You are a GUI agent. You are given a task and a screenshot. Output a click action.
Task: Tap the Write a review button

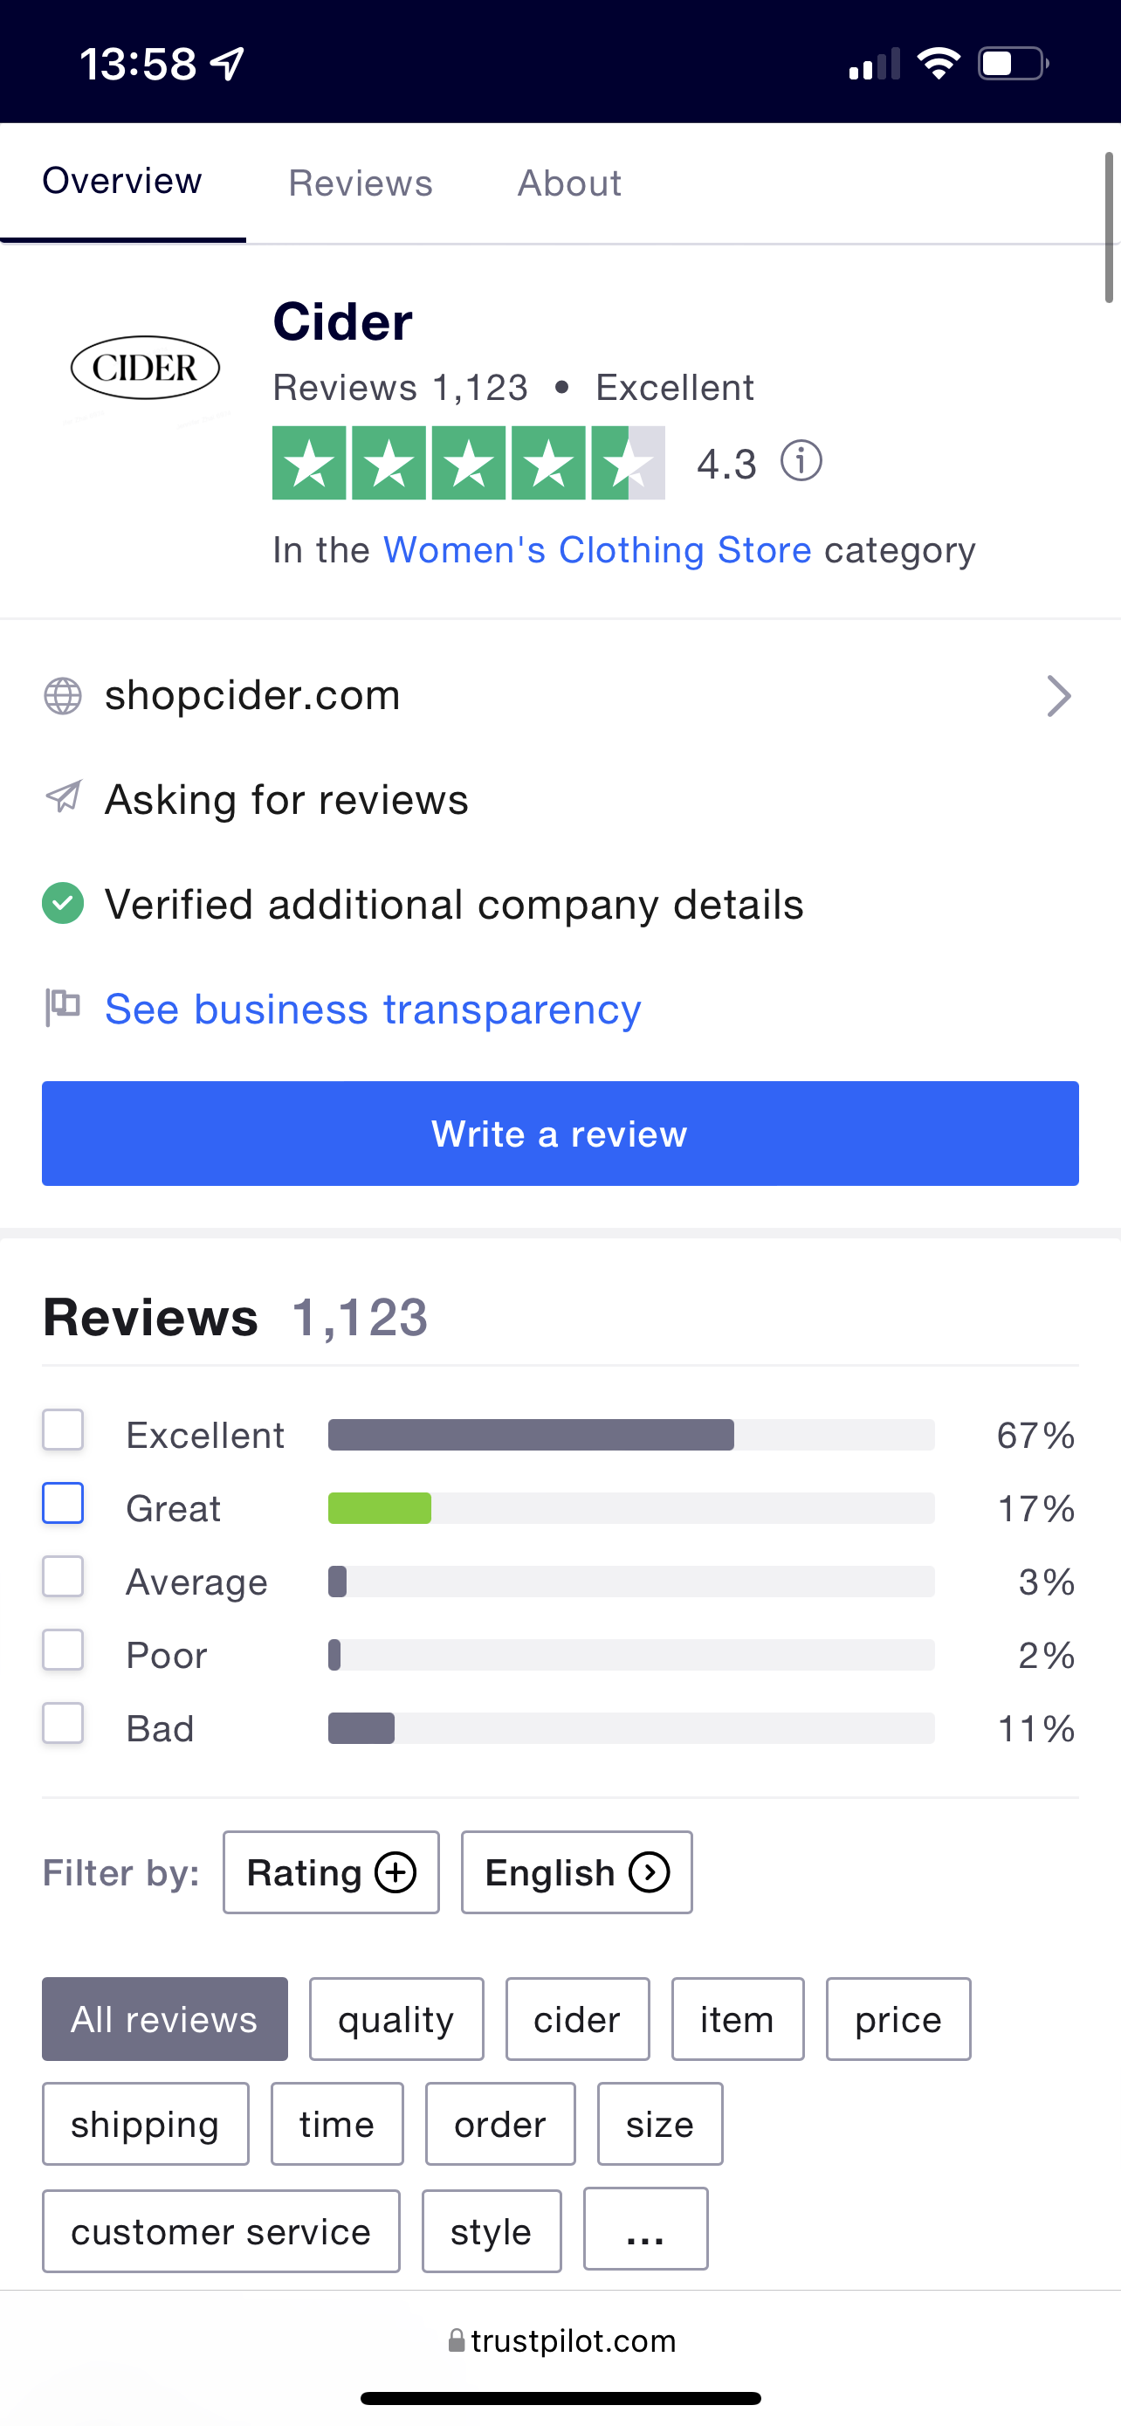(x=560, y=1133)
